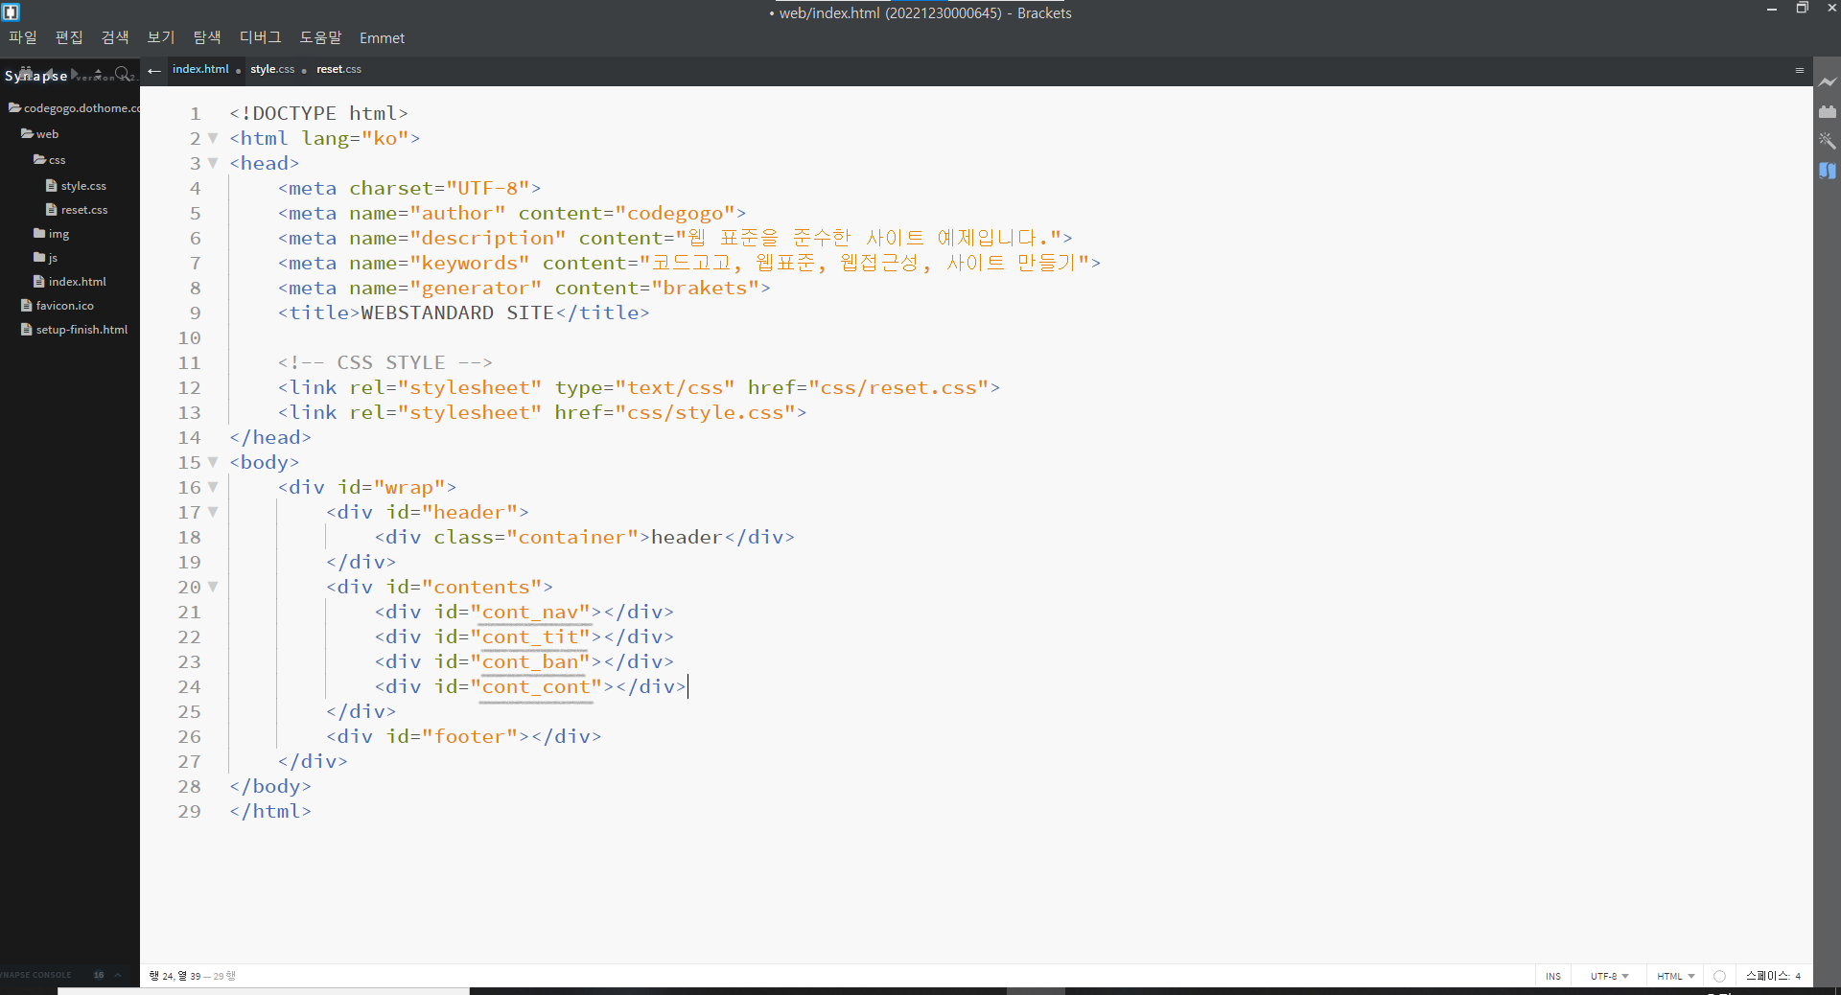The height and width of the screenshot is (995, 1841).
Task: Click the Brackets app icon in title bar
Action: [x=12, y=12]
